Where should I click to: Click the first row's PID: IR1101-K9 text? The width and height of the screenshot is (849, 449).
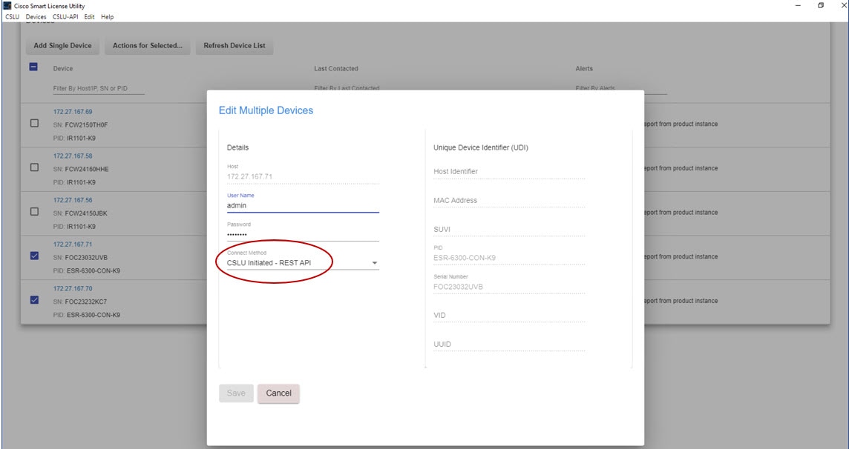(74, 139)
